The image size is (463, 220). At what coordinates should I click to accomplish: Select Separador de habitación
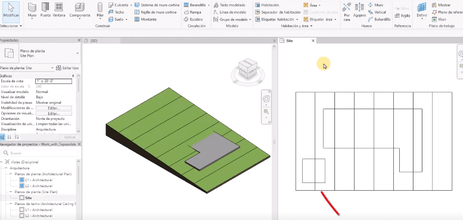tap(278, 12)
